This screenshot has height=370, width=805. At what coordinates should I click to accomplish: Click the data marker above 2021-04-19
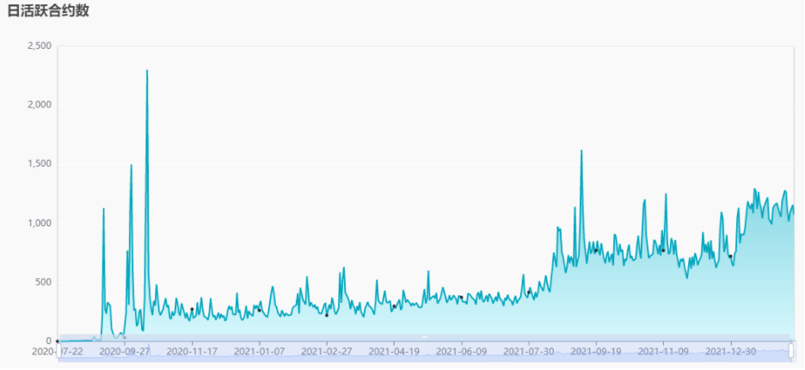point(394,306)
